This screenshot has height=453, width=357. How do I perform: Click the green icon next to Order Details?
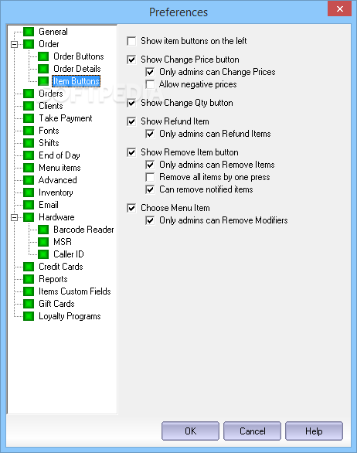pos(43,69)
